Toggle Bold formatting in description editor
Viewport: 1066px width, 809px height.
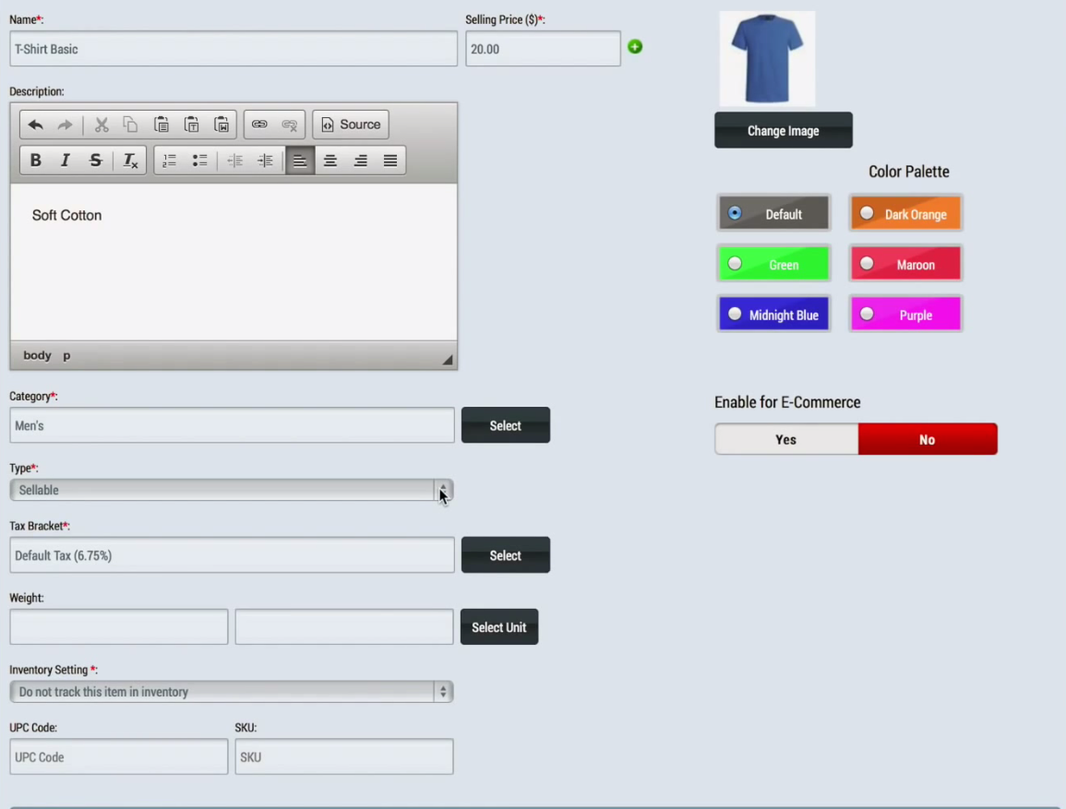tap(36, 161)
